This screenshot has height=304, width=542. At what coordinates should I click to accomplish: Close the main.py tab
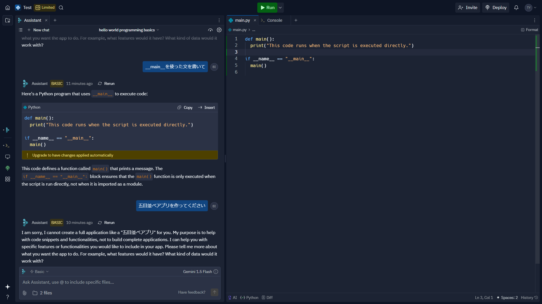(x=255, y=20)
